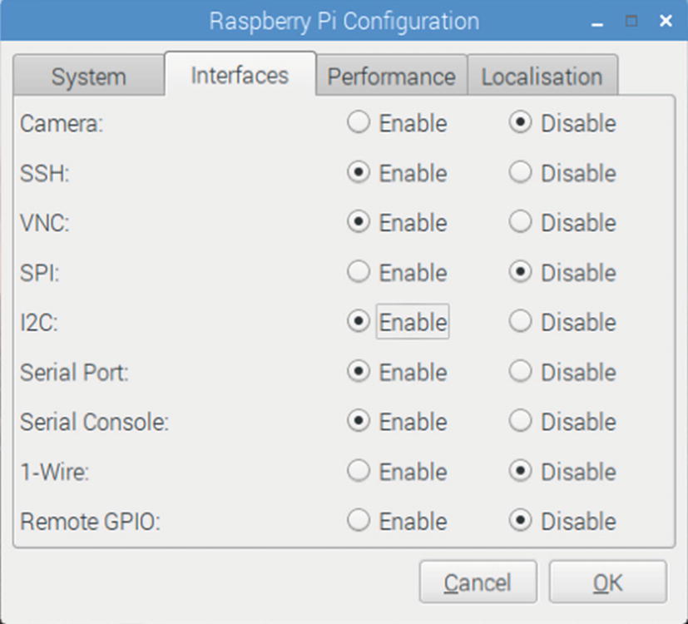Select the Interfaces tab
Screen dimensions: 688x624
pos(240,76)
